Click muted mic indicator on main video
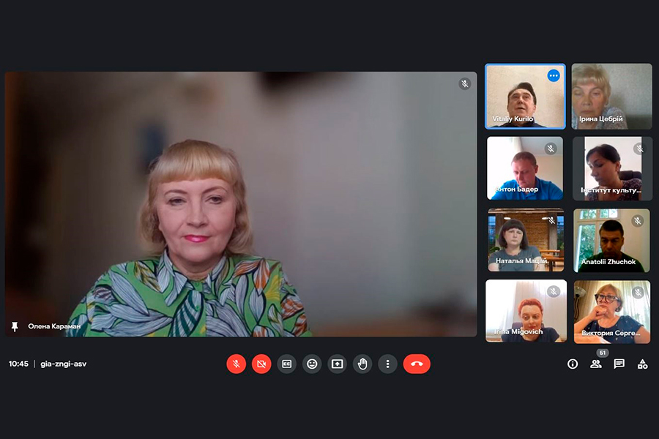This screenshot has height=439, width=659. [464, 83]
